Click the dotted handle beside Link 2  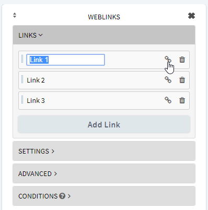pos(22,79)
